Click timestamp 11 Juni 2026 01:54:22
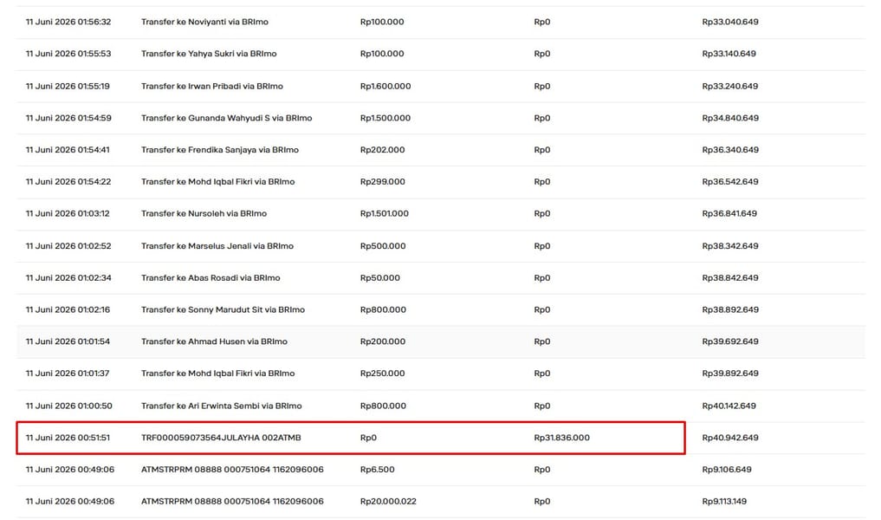 point(68,182)
